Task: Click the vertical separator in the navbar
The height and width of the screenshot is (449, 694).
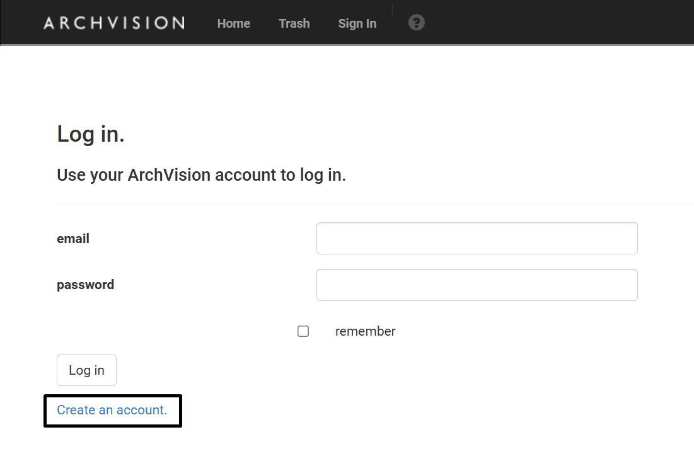Action: pyautogui.click(x=392, y=9)
